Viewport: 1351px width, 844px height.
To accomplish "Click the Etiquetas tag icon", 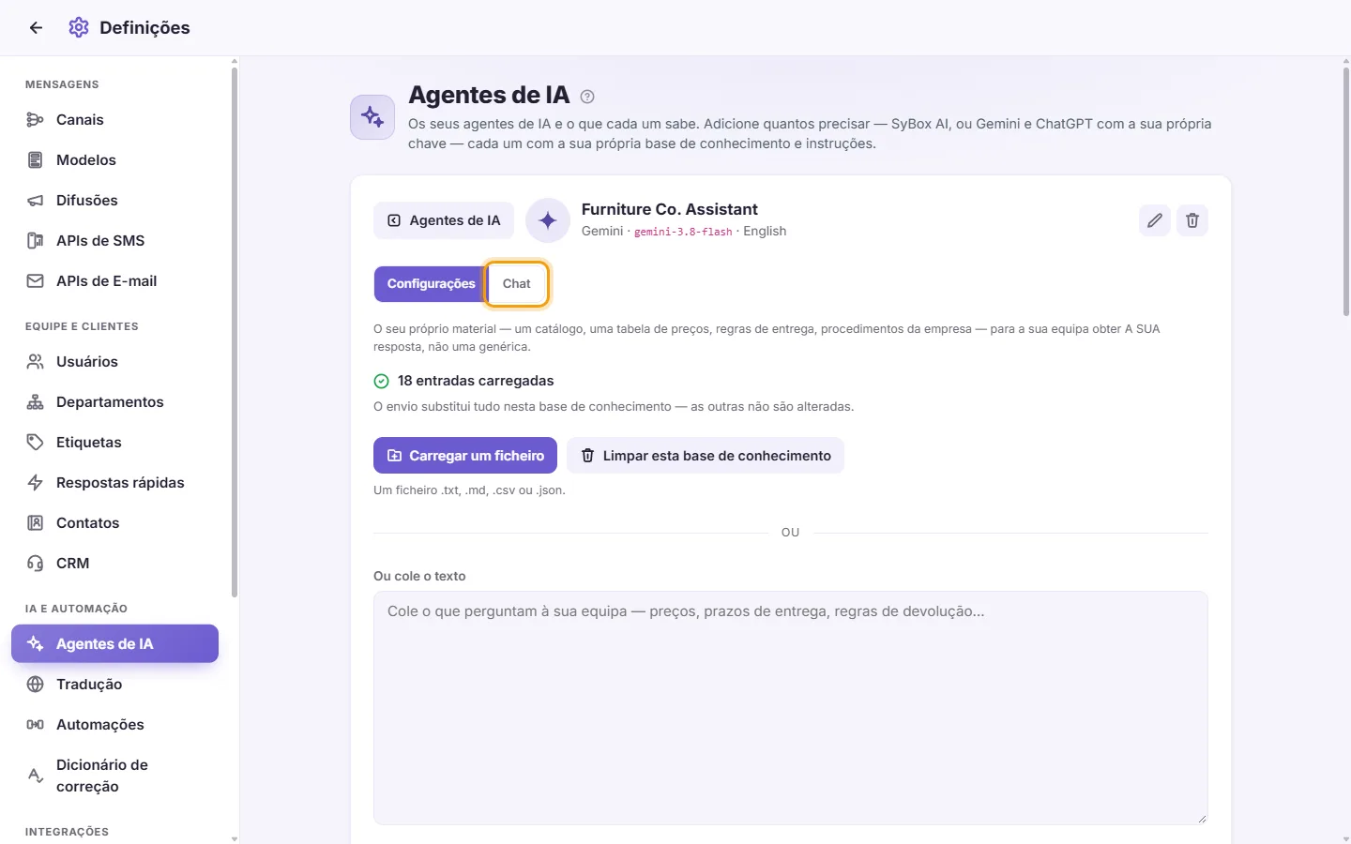I will coord(36,443).
